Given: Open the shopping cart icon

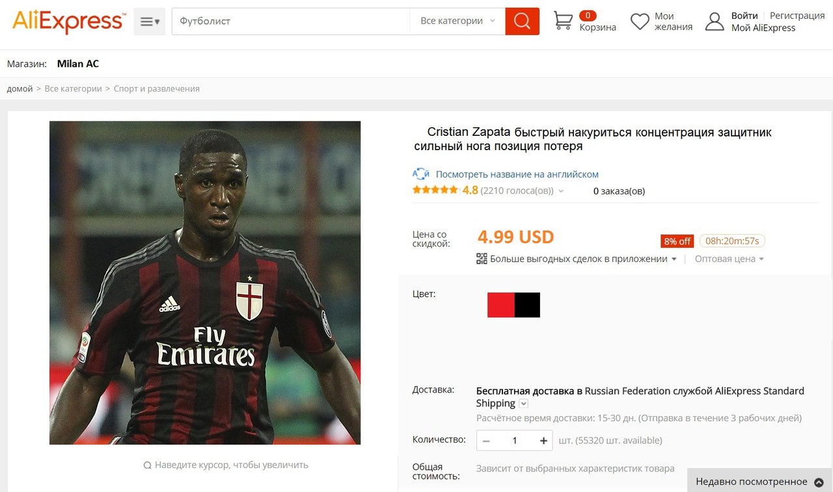Looking at the screenshot, I should [x=563, y=21].
